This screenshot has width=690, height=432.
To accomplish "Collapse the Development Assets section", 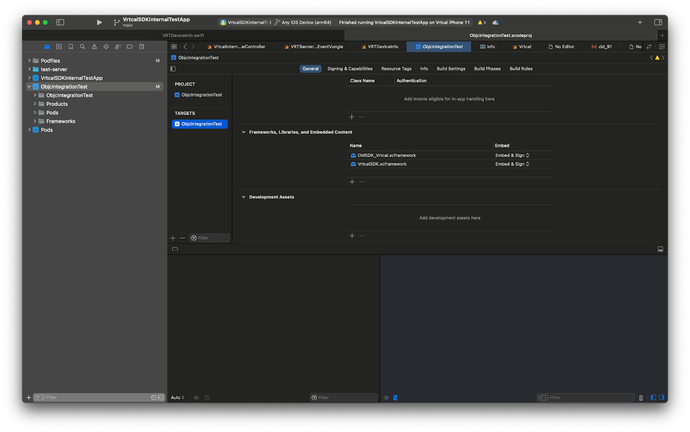I will click(244, 197).
